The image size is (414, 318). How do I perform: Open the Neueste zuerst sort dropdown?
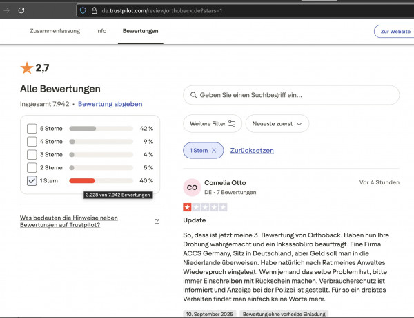pos(277,124)
